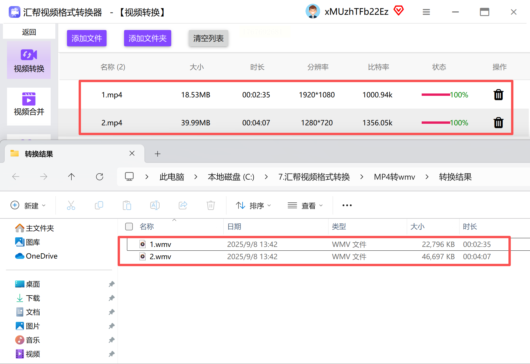The image size is (530, 364).
Task: Go back in Explorer navigation
Action: pos(16,177)
